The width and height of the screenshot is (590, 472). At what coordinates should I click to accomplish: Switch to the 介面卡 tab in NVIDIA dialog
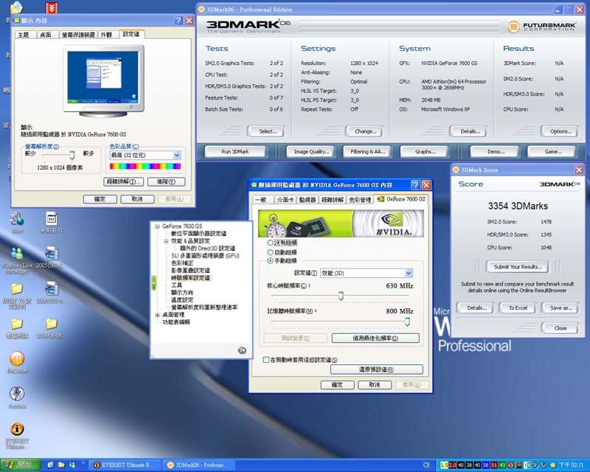coord(285,200)
